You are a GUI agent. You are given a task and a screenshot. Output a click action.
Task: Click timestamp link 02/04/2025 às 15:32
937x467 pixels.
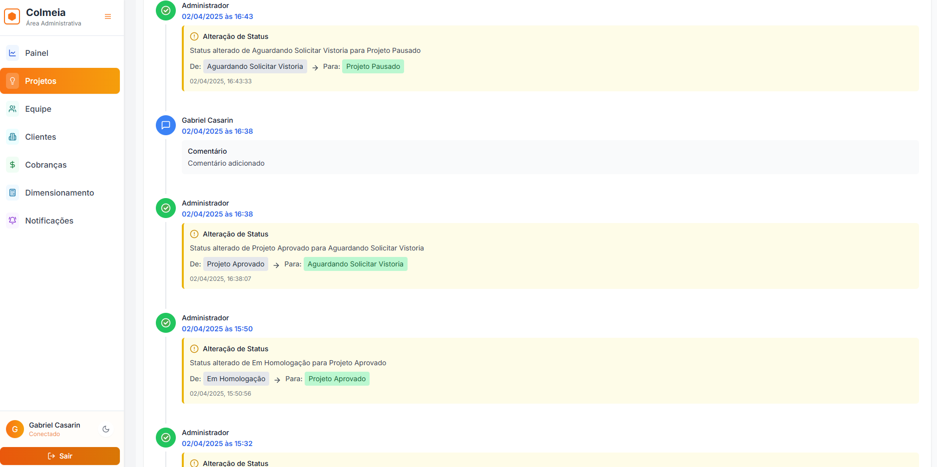point(217,444)
